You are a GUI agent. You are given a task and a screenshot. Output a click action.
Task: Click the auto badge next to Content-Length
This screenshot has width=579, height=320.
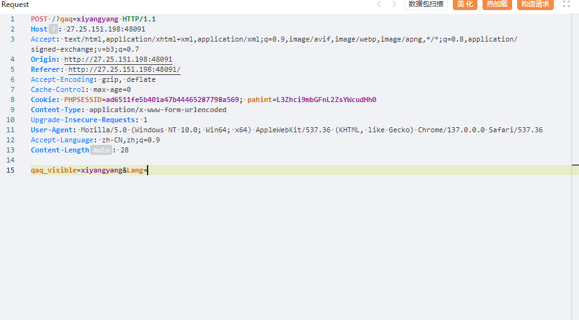click(x=101, y=150)
